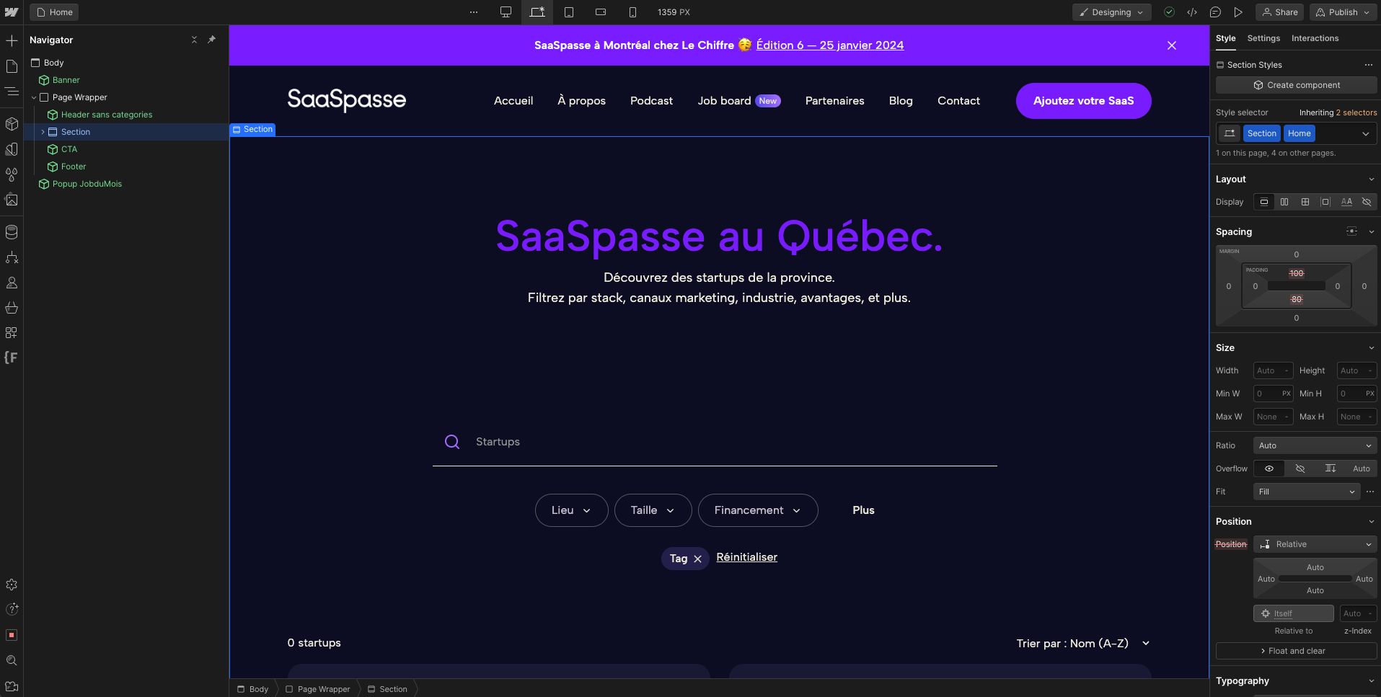The height and width of the screenshot is (697, 1381).
Task: Switch to the Settings tab
Action: click(x=1263, y=38)
